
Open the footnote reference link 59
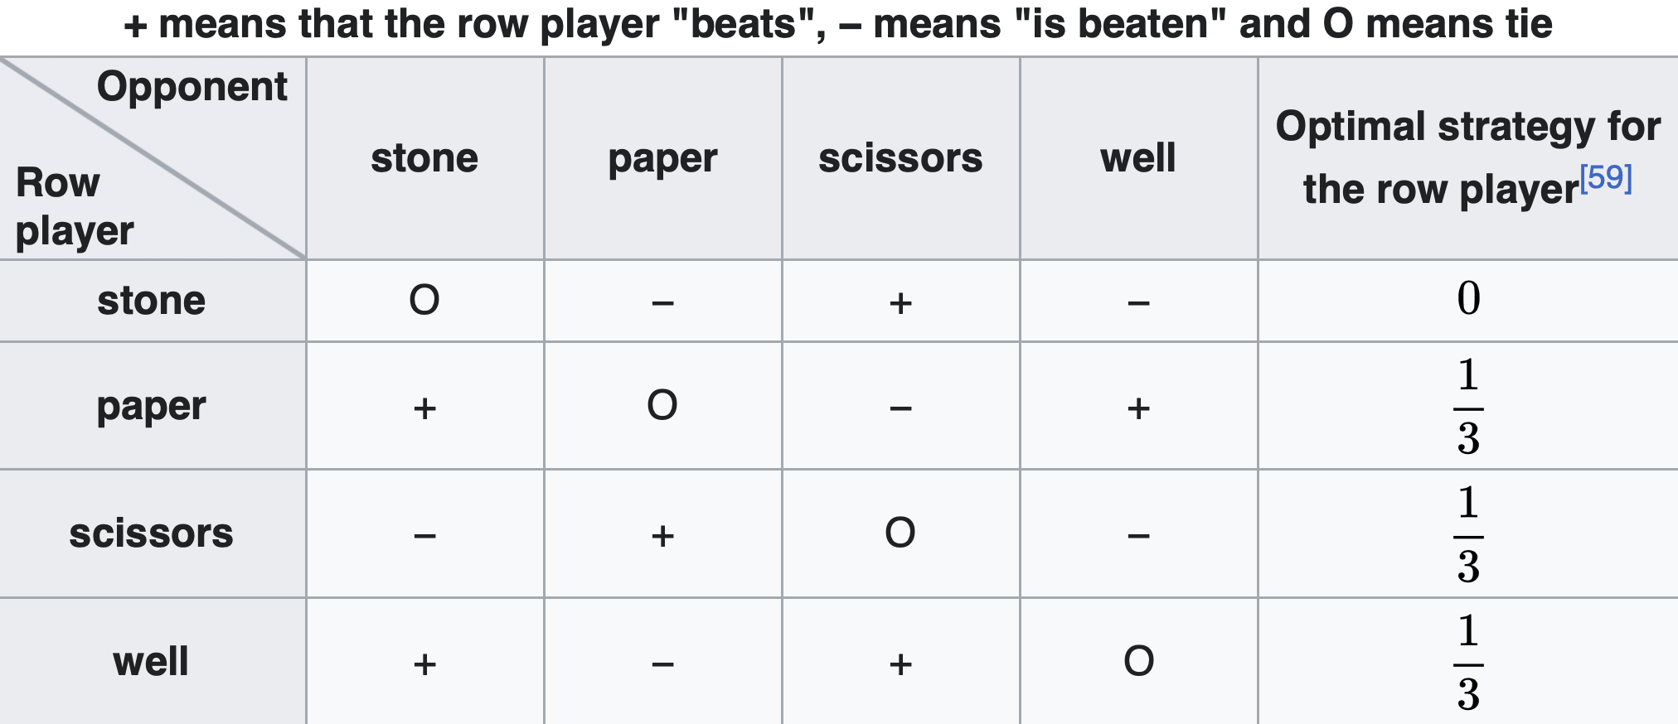tap(1605, 179)
